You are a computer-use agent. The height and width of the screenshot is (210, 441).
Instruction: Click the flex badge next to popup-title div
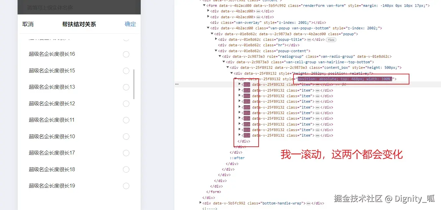pos(331,39)
